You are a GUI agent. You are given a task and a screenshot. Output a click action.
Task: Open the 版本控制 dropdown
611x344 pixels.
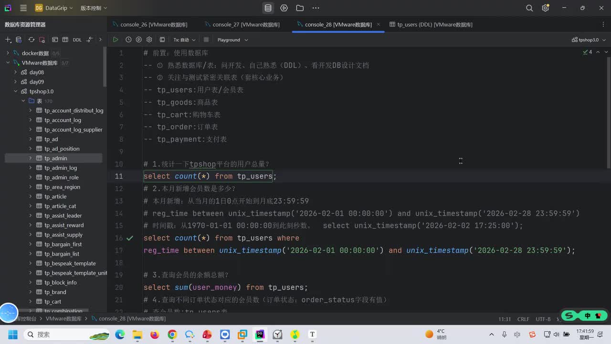[94, 8]
